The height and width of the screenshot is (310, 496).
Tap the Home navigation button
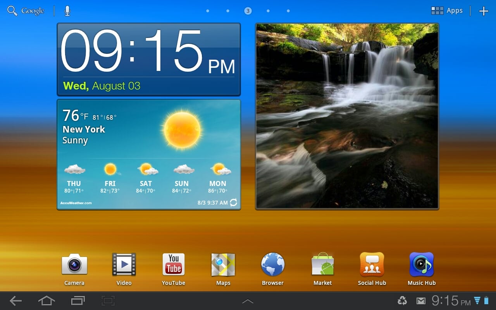pyautogui.click(x=46, y=301)
